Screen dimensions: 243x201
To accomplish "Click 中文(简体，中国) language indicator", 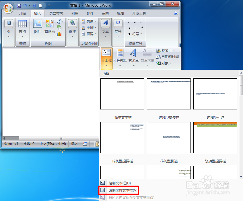I will coord(53,144).
